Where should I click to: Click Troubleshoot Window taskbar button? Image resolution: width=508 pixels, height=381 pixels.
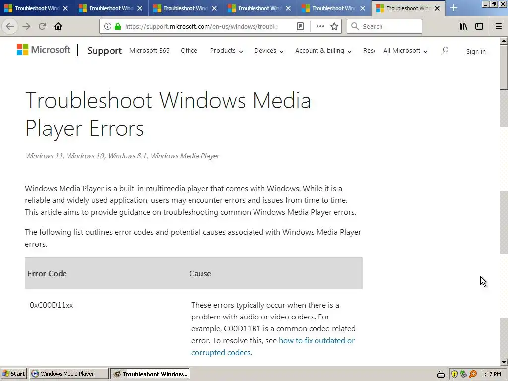[150, 374]
